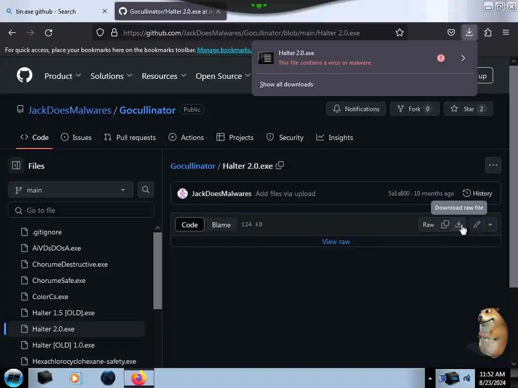
Task: Fork the Gocullinator repository
Action: coord(415,109)
